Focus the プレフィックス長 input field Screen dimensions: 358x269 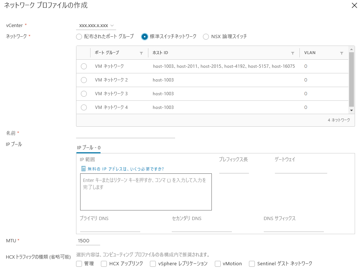tap(234, 169)
